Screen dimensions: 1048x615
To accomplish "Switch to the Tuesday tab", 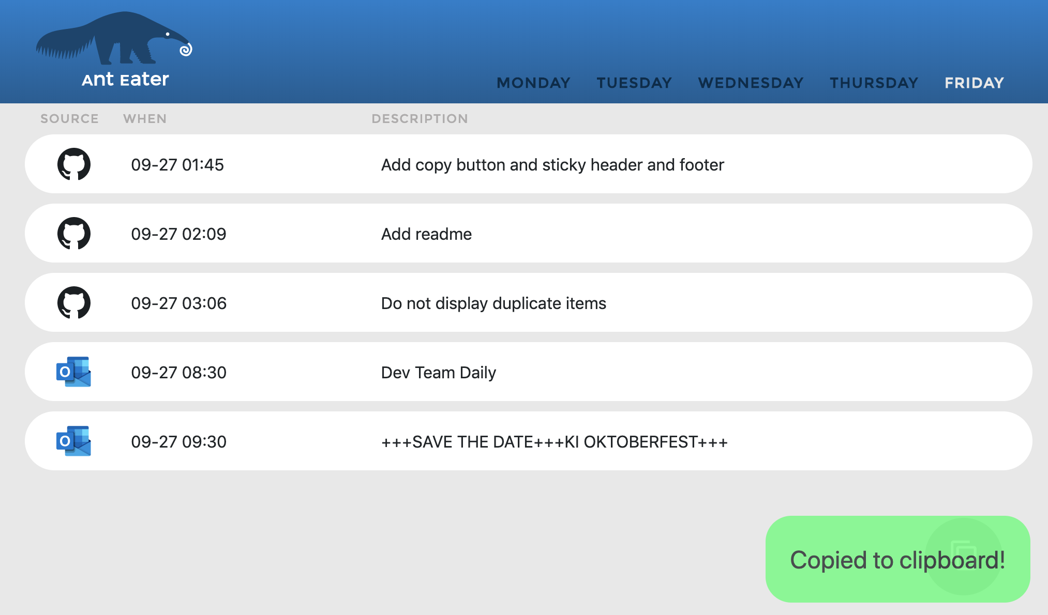I will click(x=634, y=83).
